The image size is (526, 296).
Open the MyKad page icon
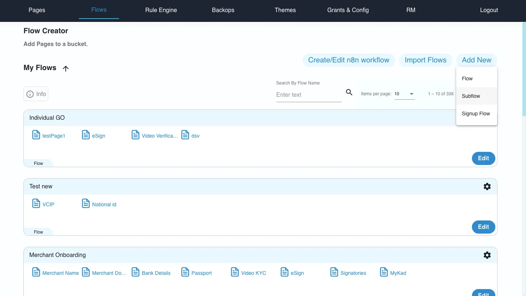[x=384, y=272]
